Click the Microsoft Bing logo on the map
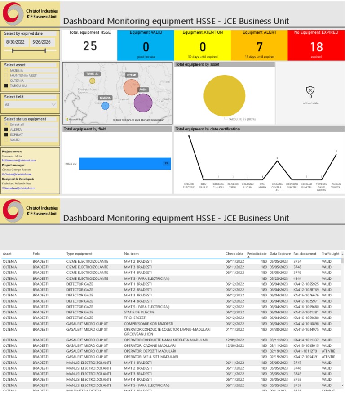Viewport: 345px width, 394px height. point(74,119)
